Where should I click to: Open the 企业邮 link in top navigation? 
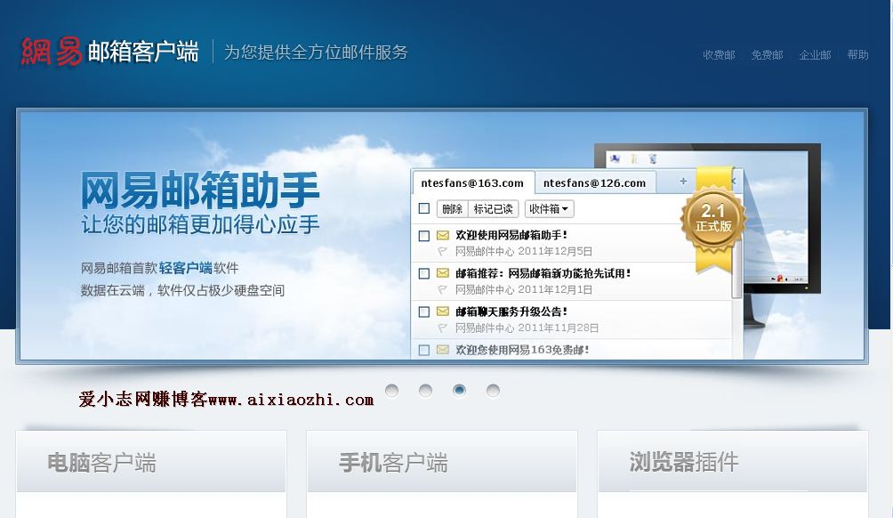815,55
